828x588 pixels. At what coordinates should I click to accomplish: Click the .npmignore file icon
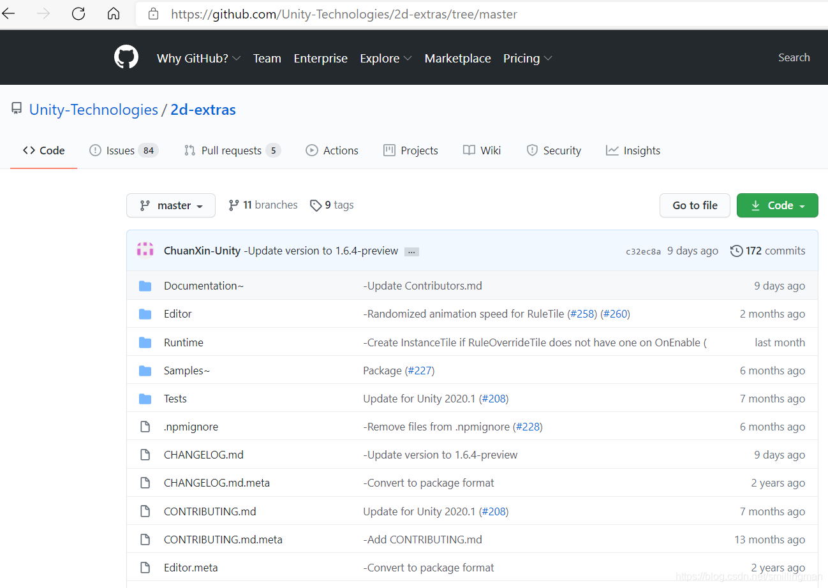145,427
